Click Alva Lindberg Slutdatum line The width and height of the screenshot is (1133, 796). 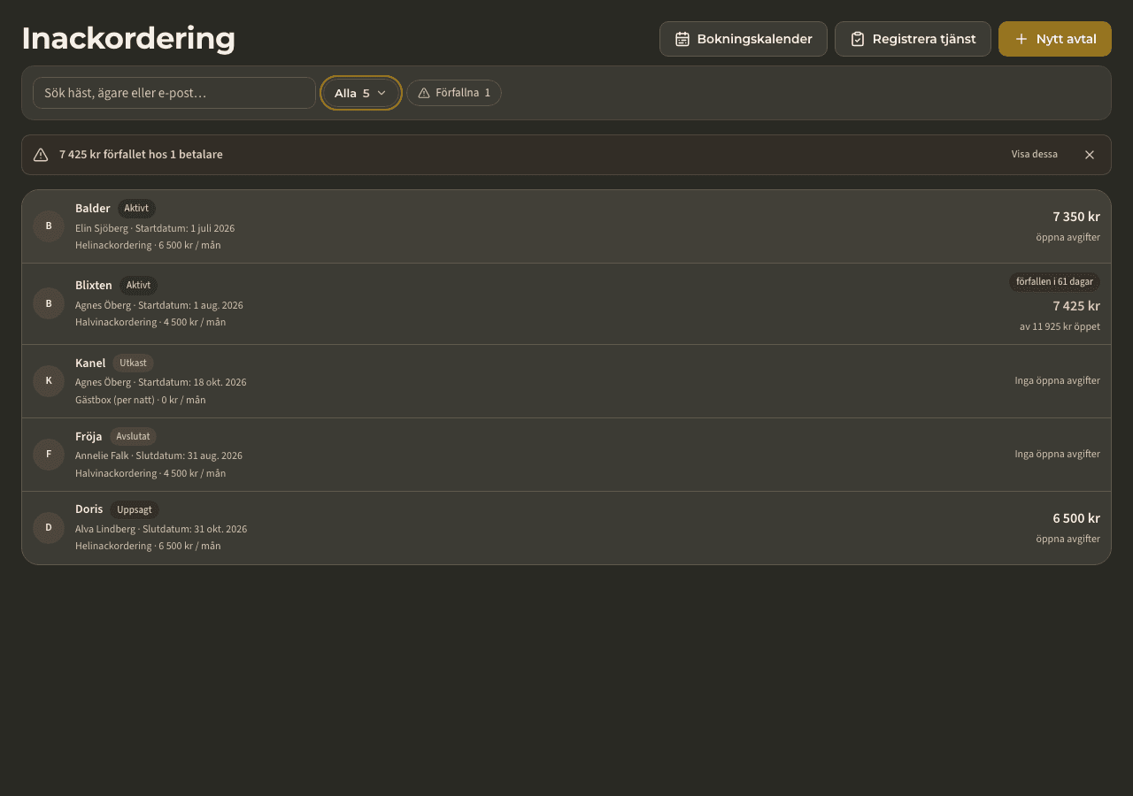click(x=161, y=529)
